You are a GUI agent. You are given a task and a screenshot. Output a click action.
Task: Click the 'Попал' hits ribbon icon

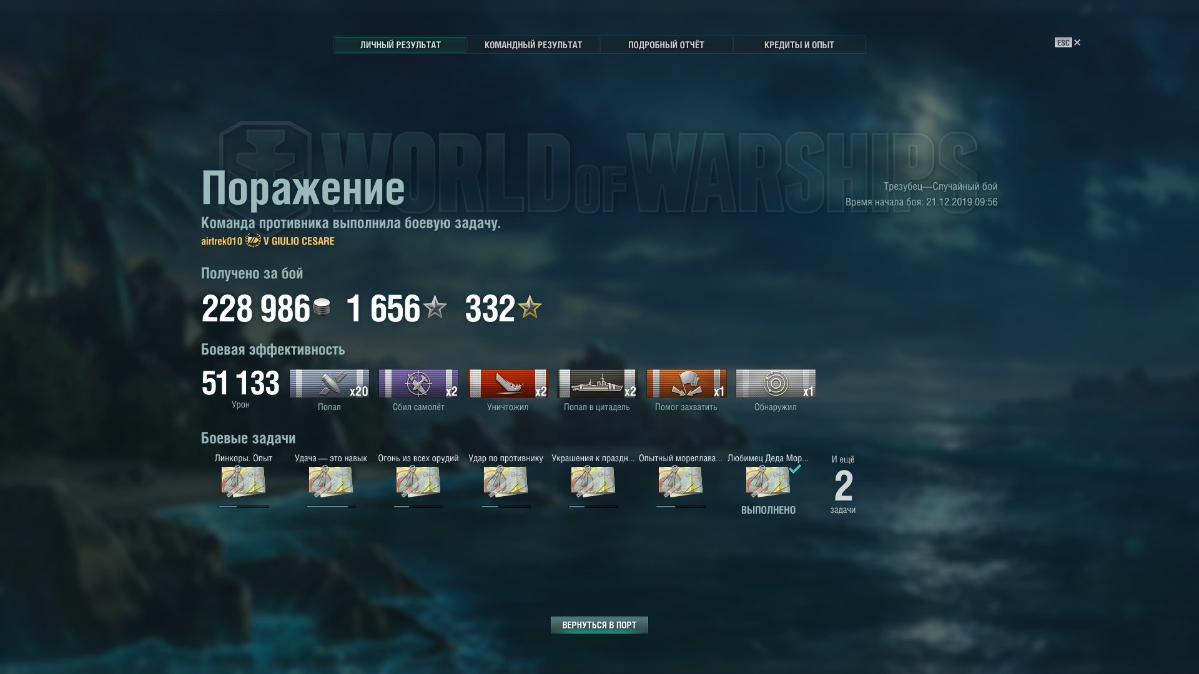pyautogui.click(x=329, y=384)
